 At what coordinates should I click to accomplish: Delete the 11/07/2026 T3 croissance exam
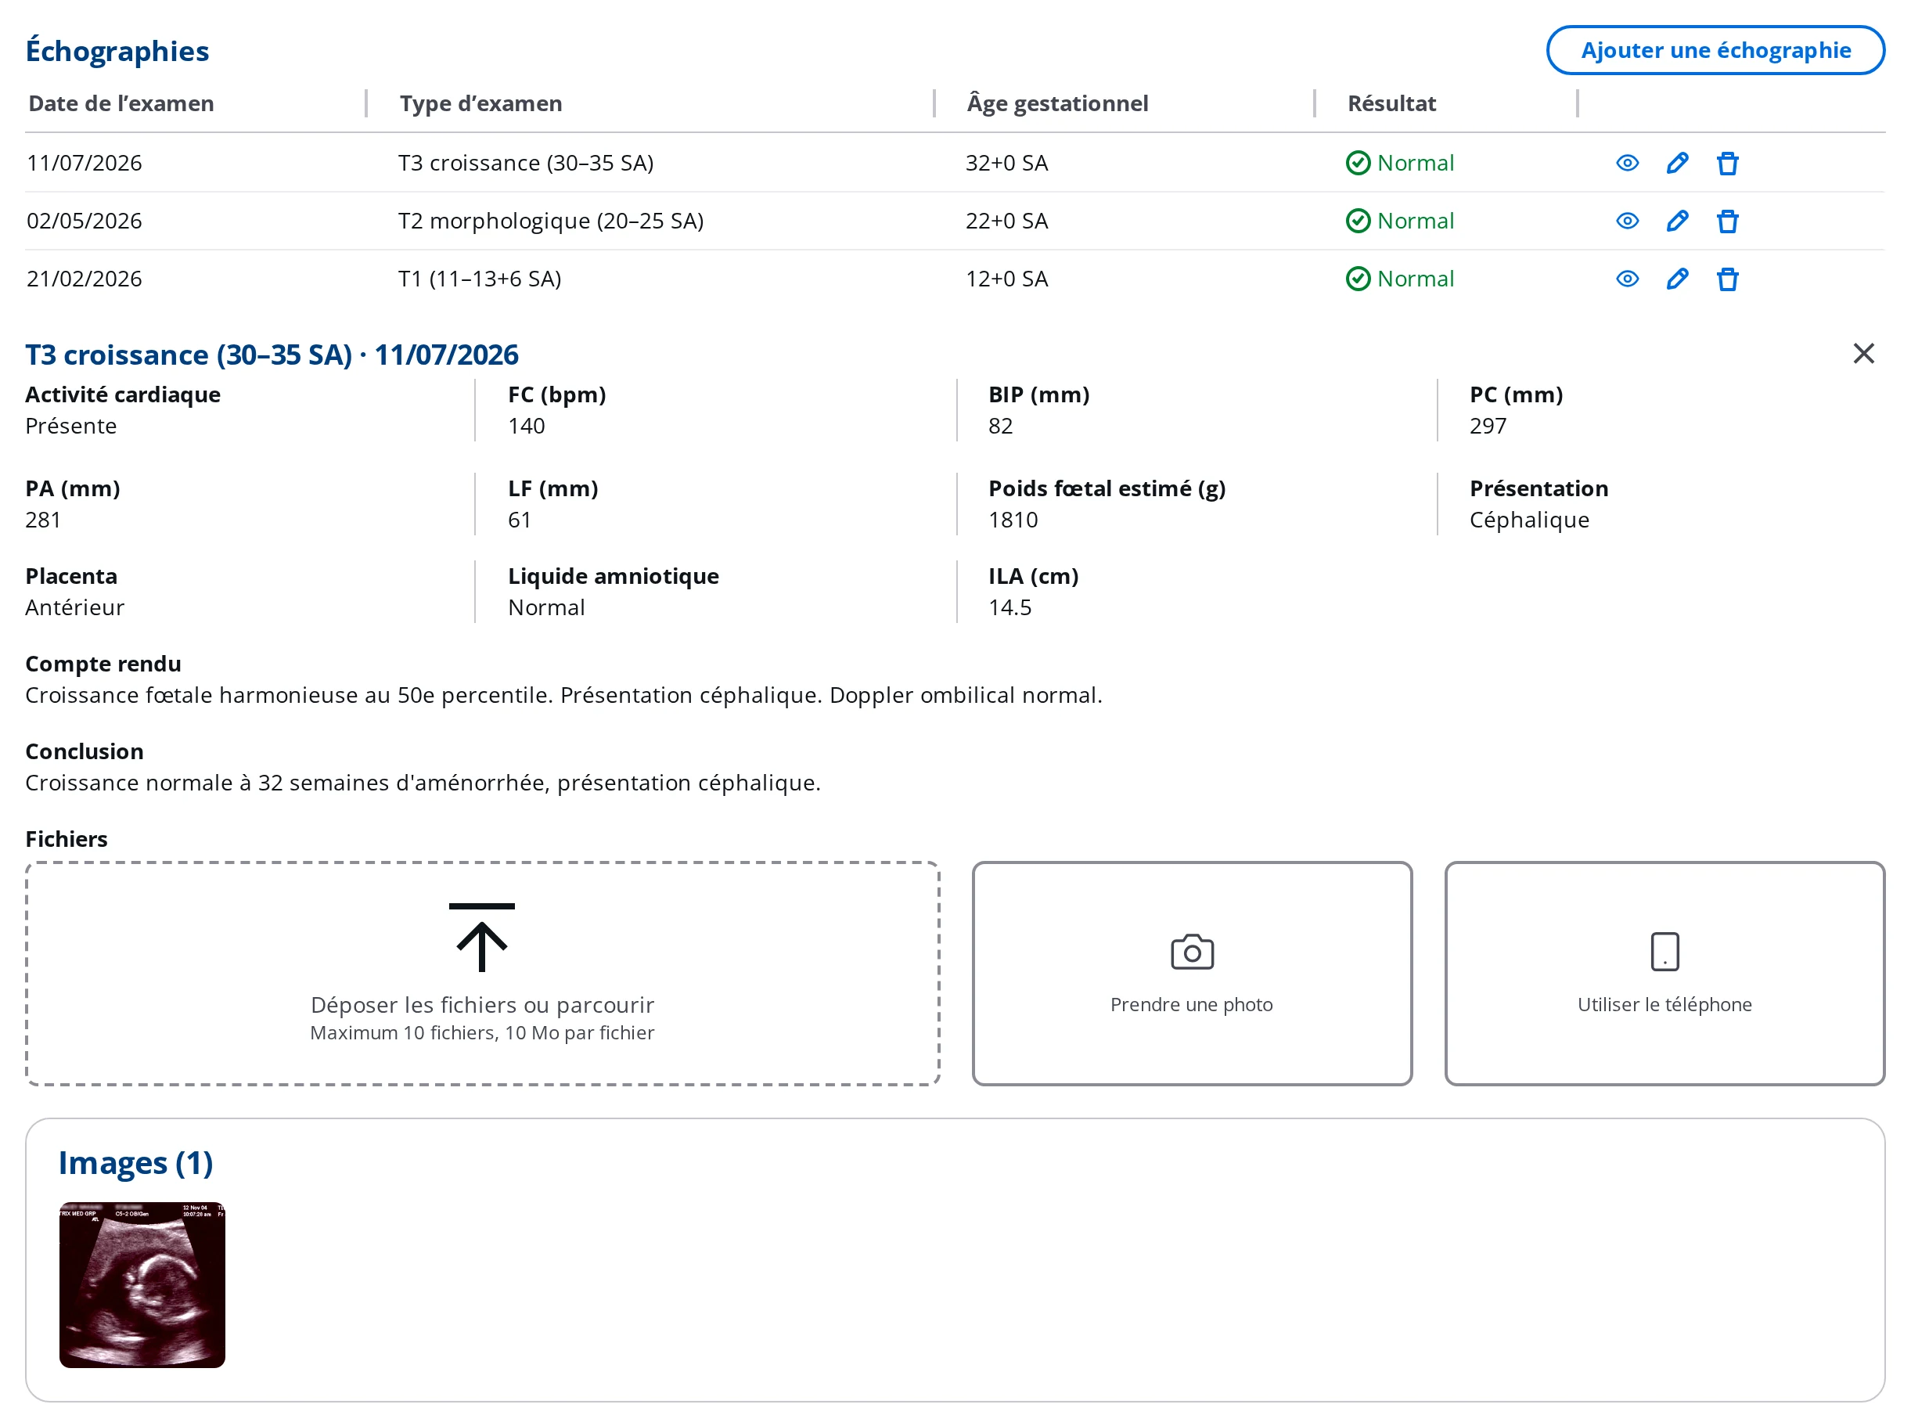point(1727,163)
